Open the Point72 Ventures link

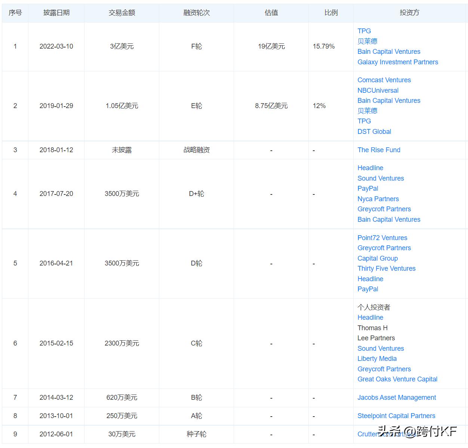[382, 238]
